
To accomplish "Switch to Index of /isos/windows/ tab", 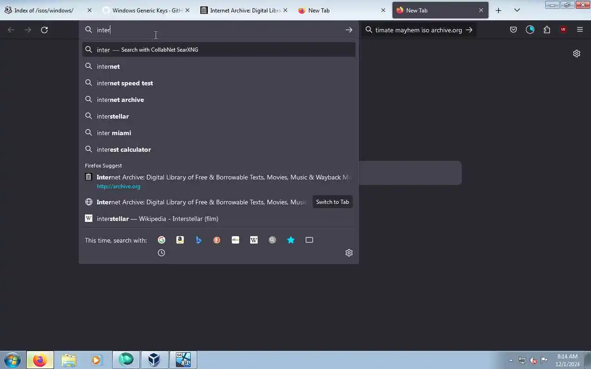I will coord(43,10).
